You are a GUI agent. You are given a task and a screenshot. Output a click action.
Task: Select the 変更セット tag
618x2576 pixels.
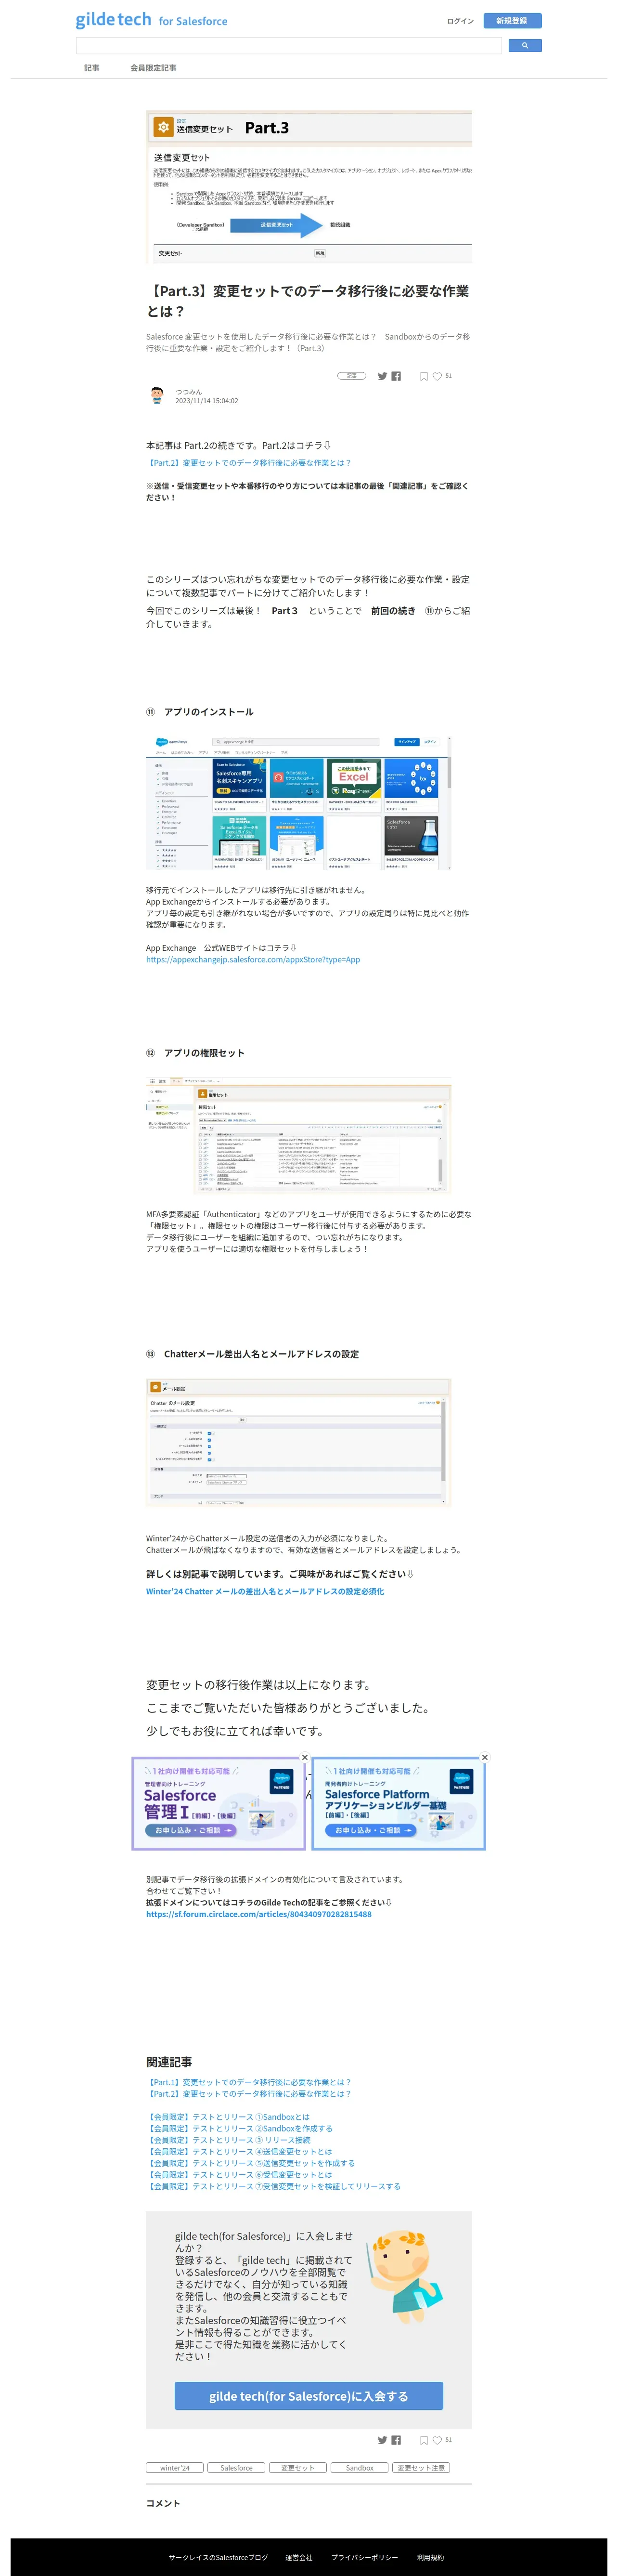pos(298,2468)
